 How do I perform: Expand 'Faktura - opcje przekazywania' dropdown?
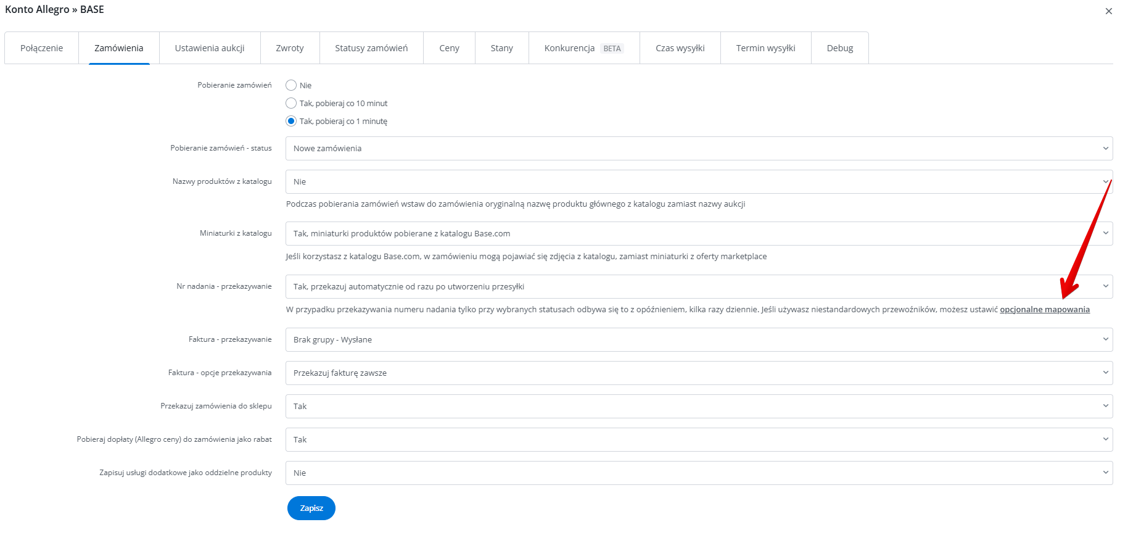tap(698, 373)
